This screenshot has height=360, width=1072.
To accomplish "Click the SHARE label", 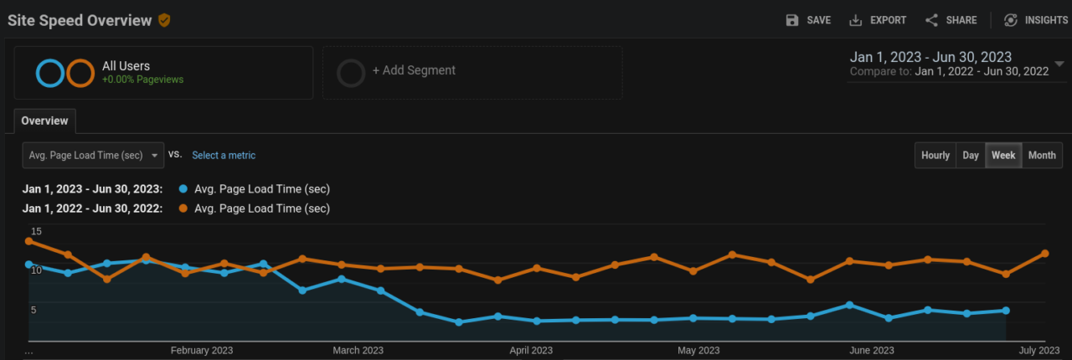I will (x=961, y=20).
